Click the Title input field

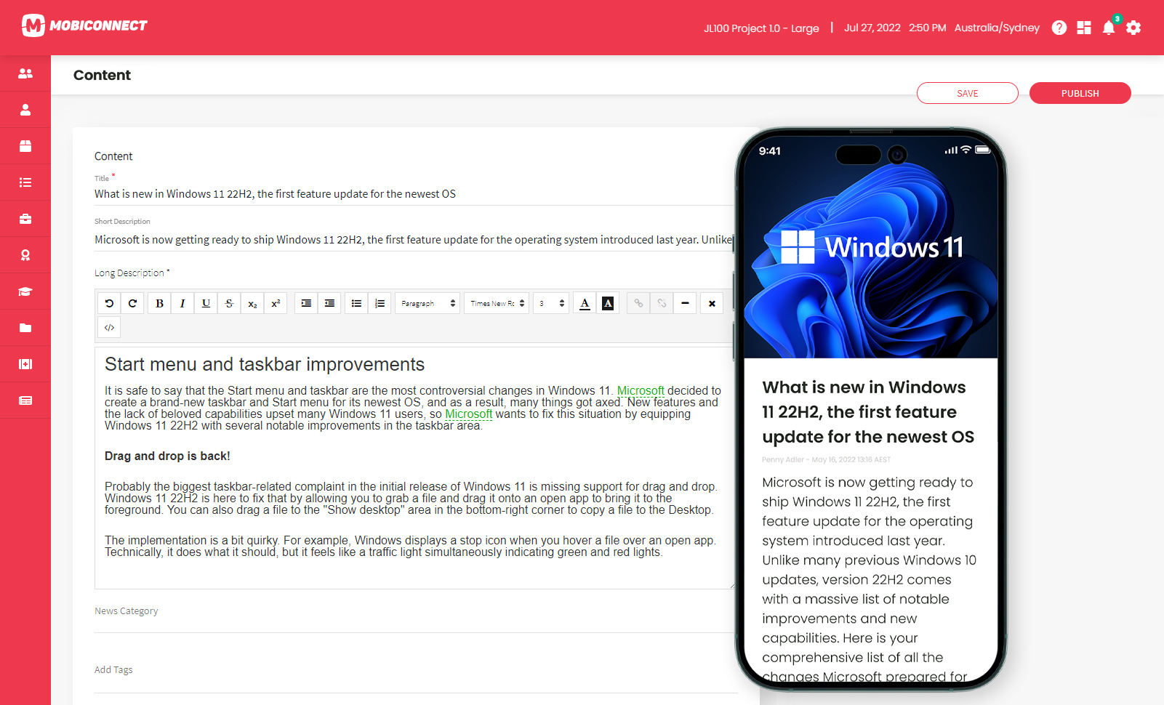pyautogui.click(x=414, y=194)
